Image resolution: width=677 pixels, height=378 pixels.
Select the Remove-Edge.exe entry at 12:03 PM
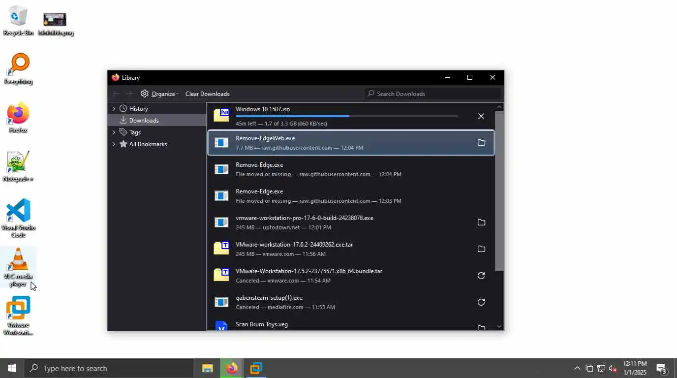pyautogui.click(x=351, y=196)
